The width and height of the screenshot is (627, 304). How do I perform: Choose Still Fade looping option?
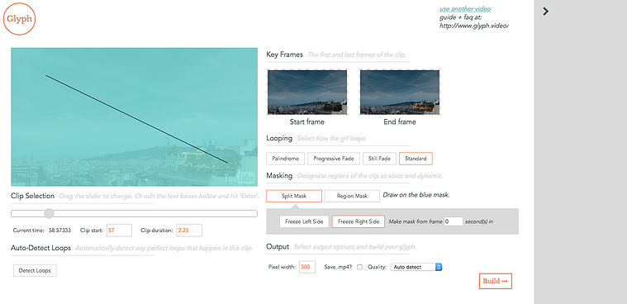[x=379, y=159]
